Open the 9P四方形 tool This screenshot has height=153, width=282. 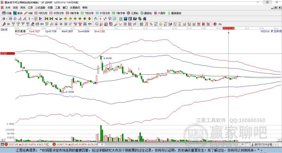[x=57, y=13]
